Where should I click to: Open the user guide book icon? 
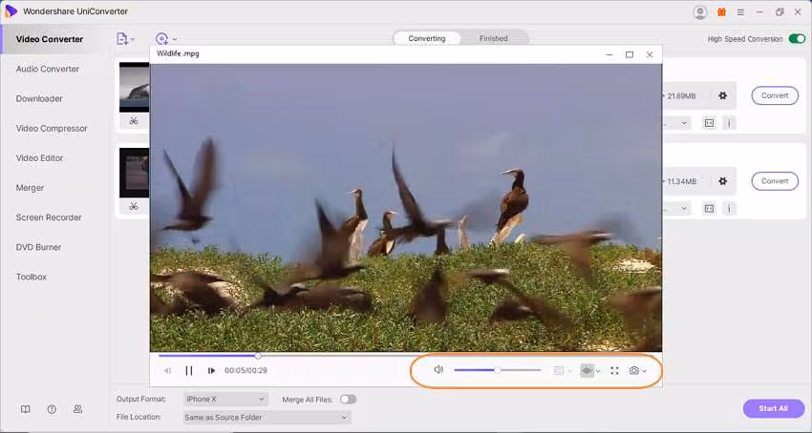coord(26,409)
